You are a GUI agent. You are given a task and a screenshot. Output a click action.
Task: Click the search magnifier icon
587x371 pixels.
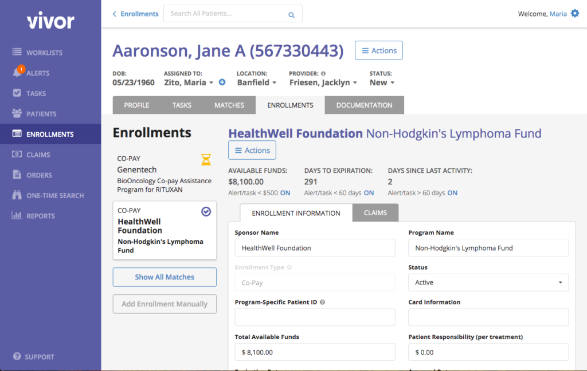291,15
